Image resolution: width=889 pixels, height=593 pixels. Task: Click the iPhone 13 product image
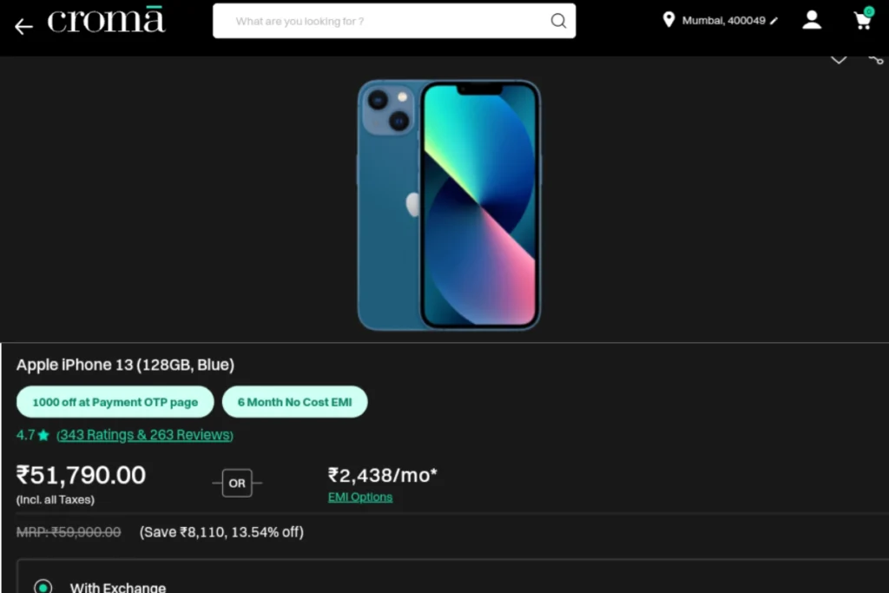pyautogui.click(x=449, y=205)
